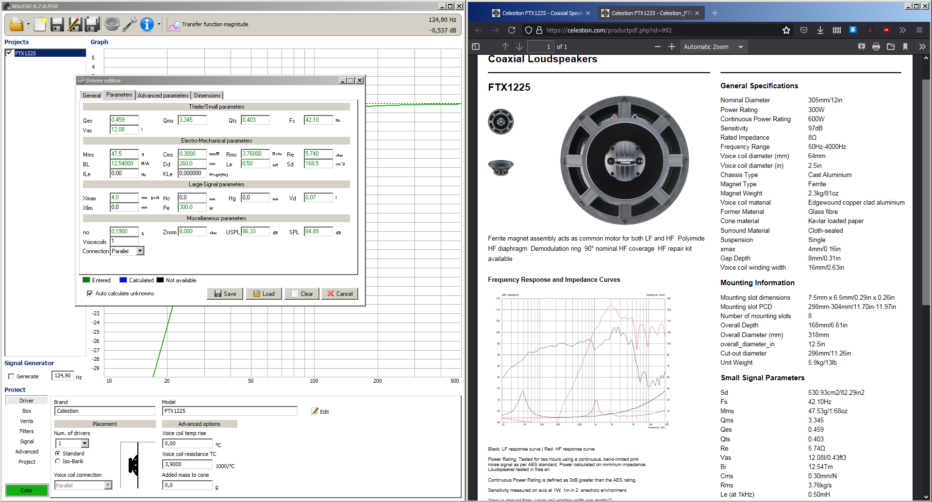
Task: Click the Qes value field
Action: coord(124,120)
